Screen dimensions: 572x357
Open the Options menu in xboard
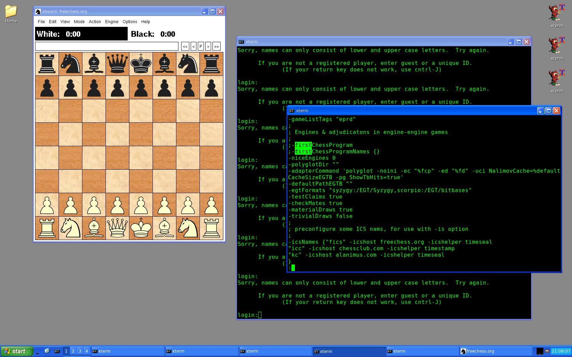point(130,22)
